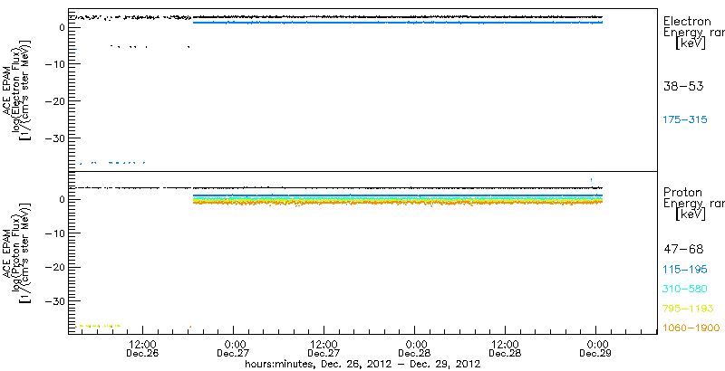Click the 47-68 proton energy legend label
Viewport: 725px width, 371px height.
click(683, 250)
